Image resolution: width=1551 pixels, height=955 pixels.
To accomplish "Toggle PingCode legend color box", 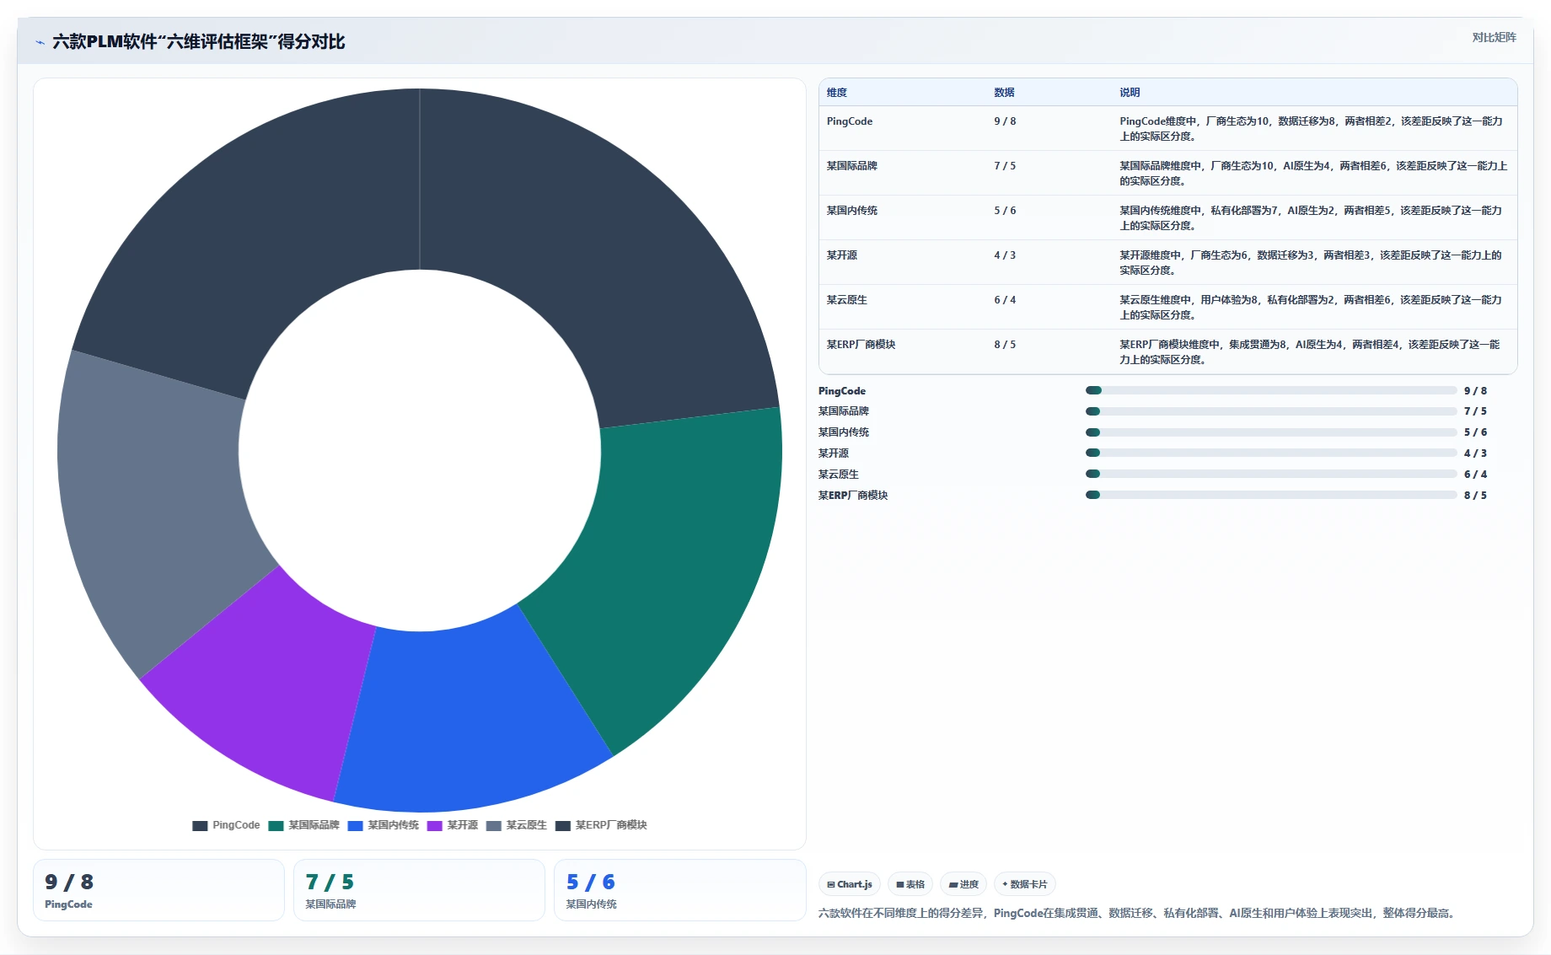I will pyautogui.click(x=200, y=826).
